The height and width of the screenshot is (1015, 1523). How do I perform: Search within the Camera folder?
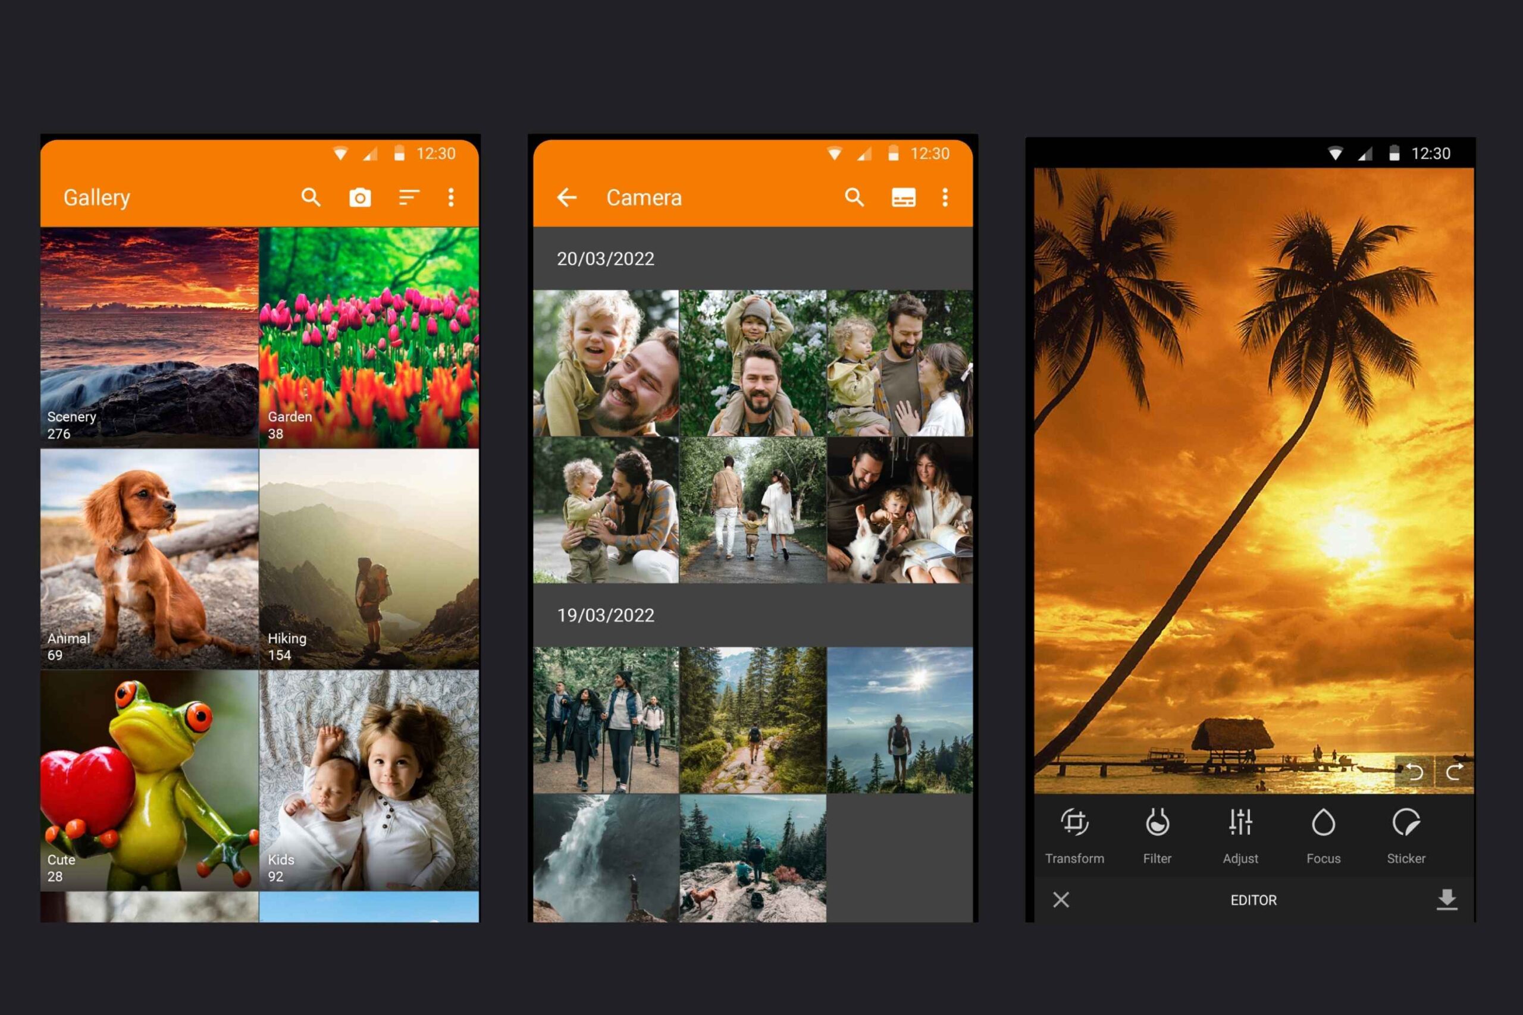tap(854, 197)
